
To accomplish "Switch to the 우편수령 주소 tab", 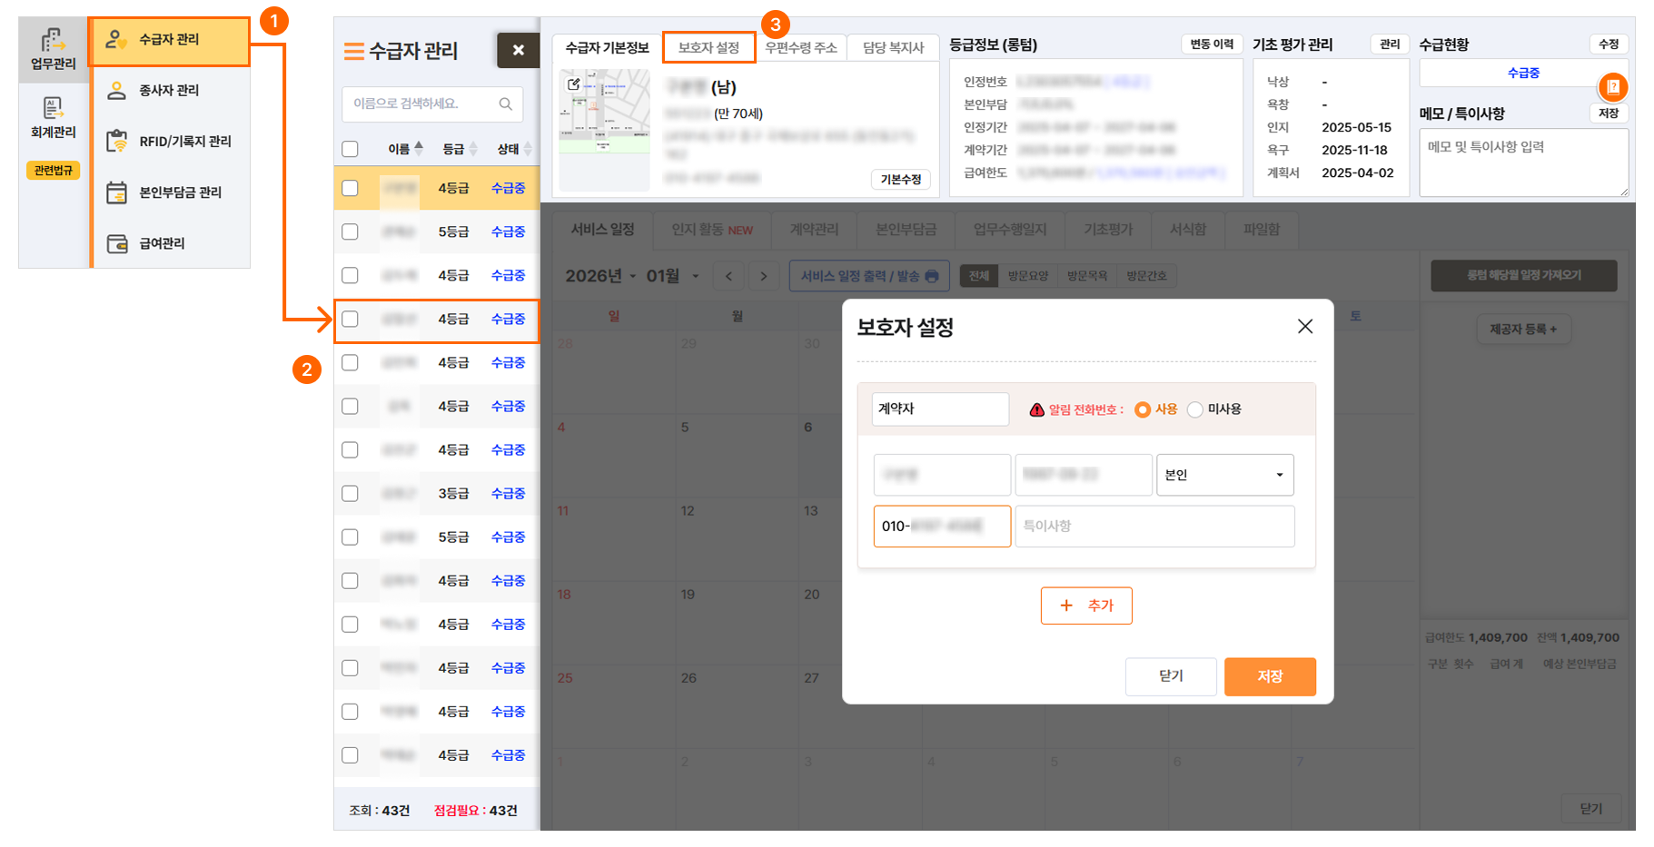I will click(x=800, y=47).
